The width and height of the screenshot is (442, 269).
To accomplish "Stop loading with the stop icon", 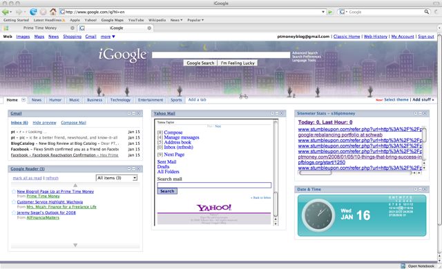I will pos(43,12).
